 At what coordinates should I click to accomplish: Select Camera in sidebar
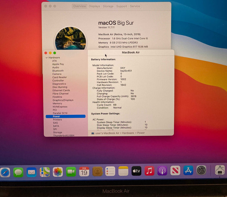click(x=57, y=74)
